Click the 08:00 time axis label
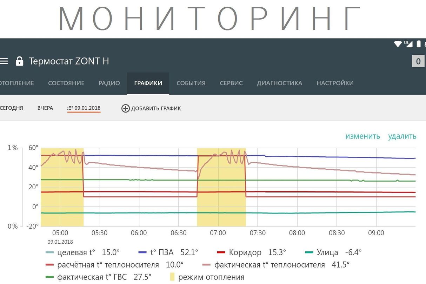Image resolution: width=426 pixels, height=284 pixels. (x=297, y=233)
